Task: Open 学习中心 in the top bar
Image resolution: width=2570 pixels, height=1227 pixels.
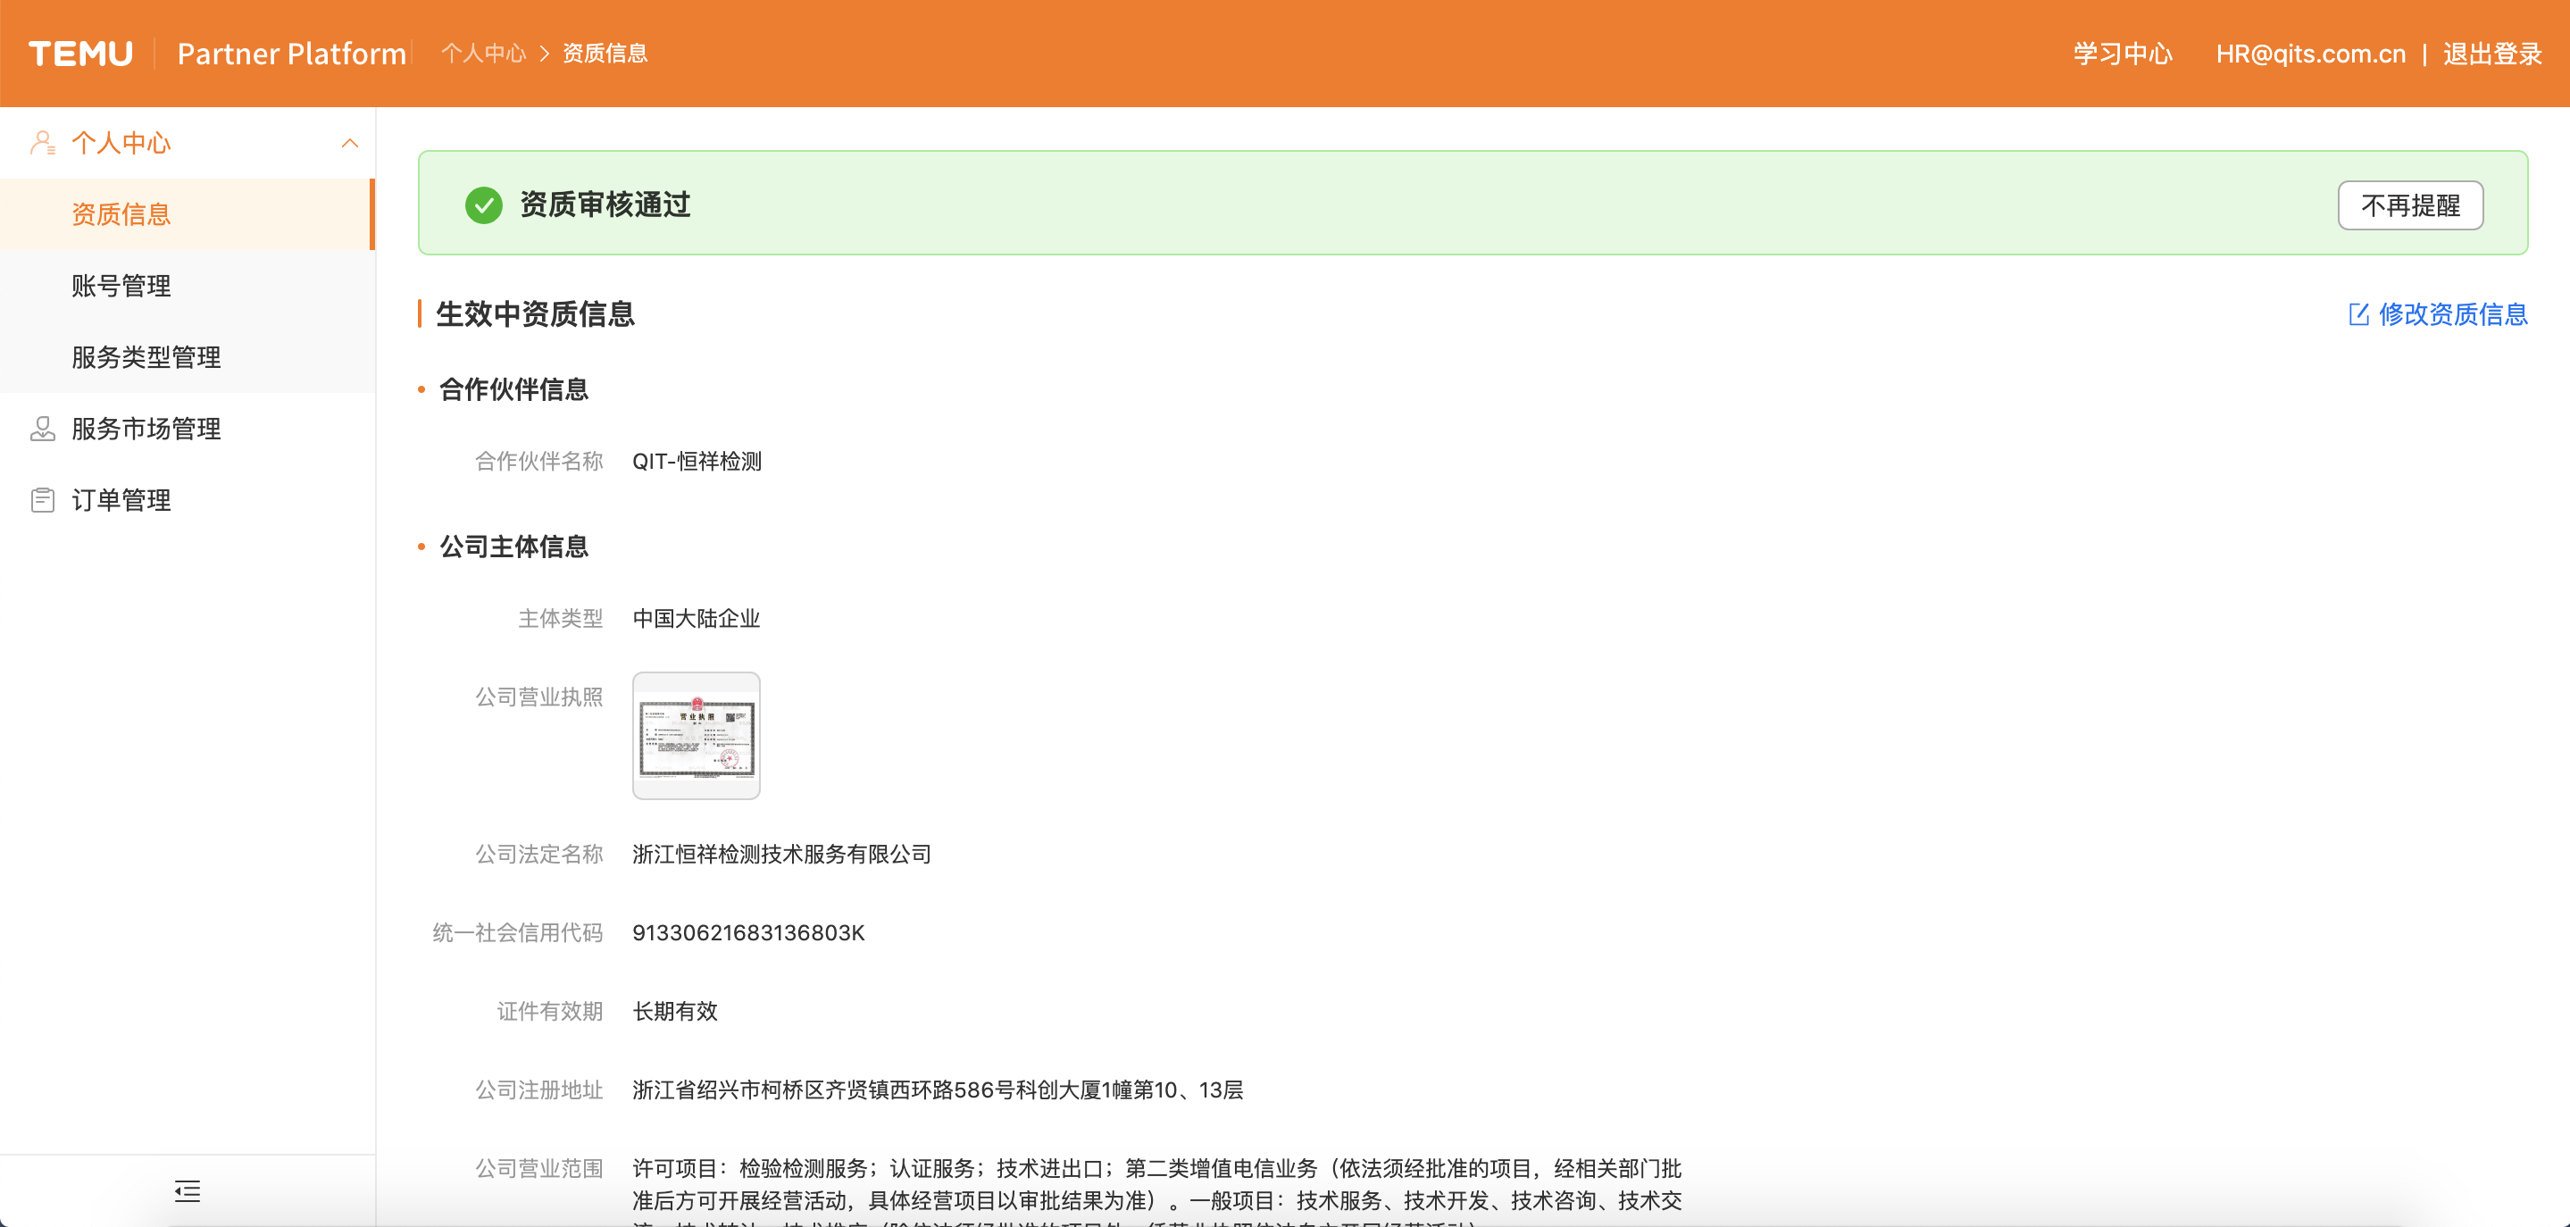Action: click(x=2121, y=53)
